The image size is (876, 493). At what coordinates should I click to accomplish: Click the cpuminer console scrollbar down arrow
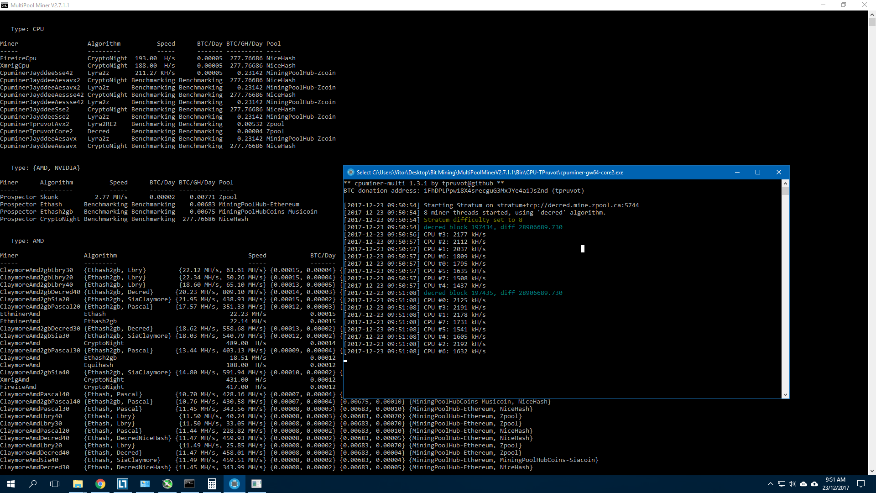[785, 394]
